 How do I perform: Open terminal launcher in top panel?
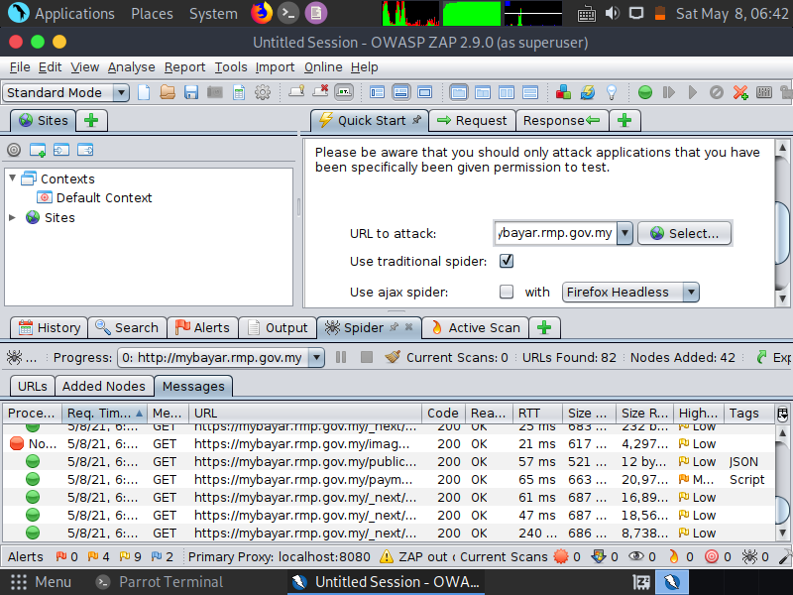288,13
